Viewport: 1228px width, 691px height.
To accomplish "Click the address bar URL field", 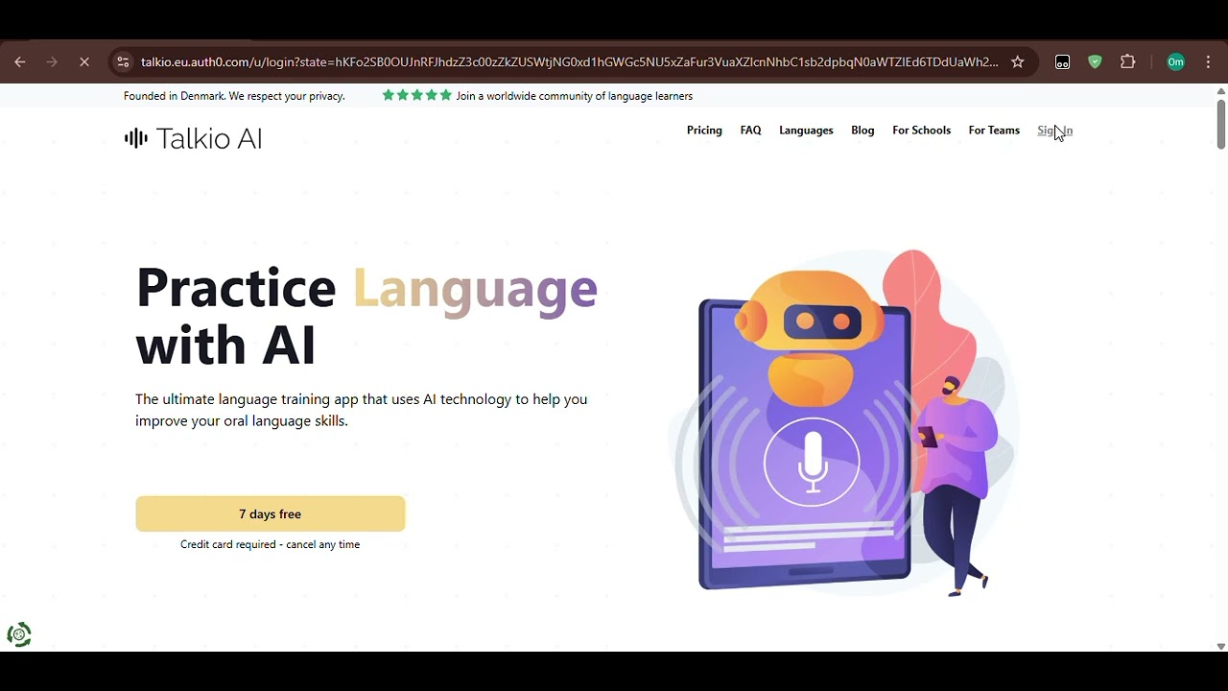I will [569, 62].
